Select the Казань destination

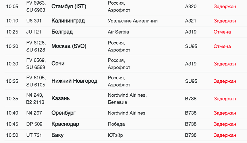point(61,99)
